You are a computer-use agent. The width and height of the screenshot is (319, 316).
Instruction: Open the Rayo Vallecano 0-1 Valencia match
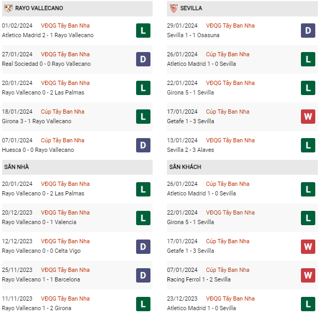pyautogui.click(x=39, y=222)
